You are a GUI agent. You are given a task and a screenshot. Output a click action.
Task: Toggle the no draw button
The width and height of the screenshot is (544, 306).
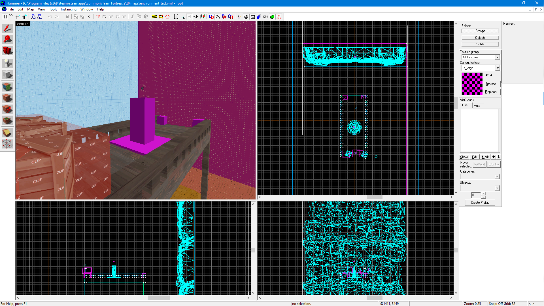click(x=279, y=17)
